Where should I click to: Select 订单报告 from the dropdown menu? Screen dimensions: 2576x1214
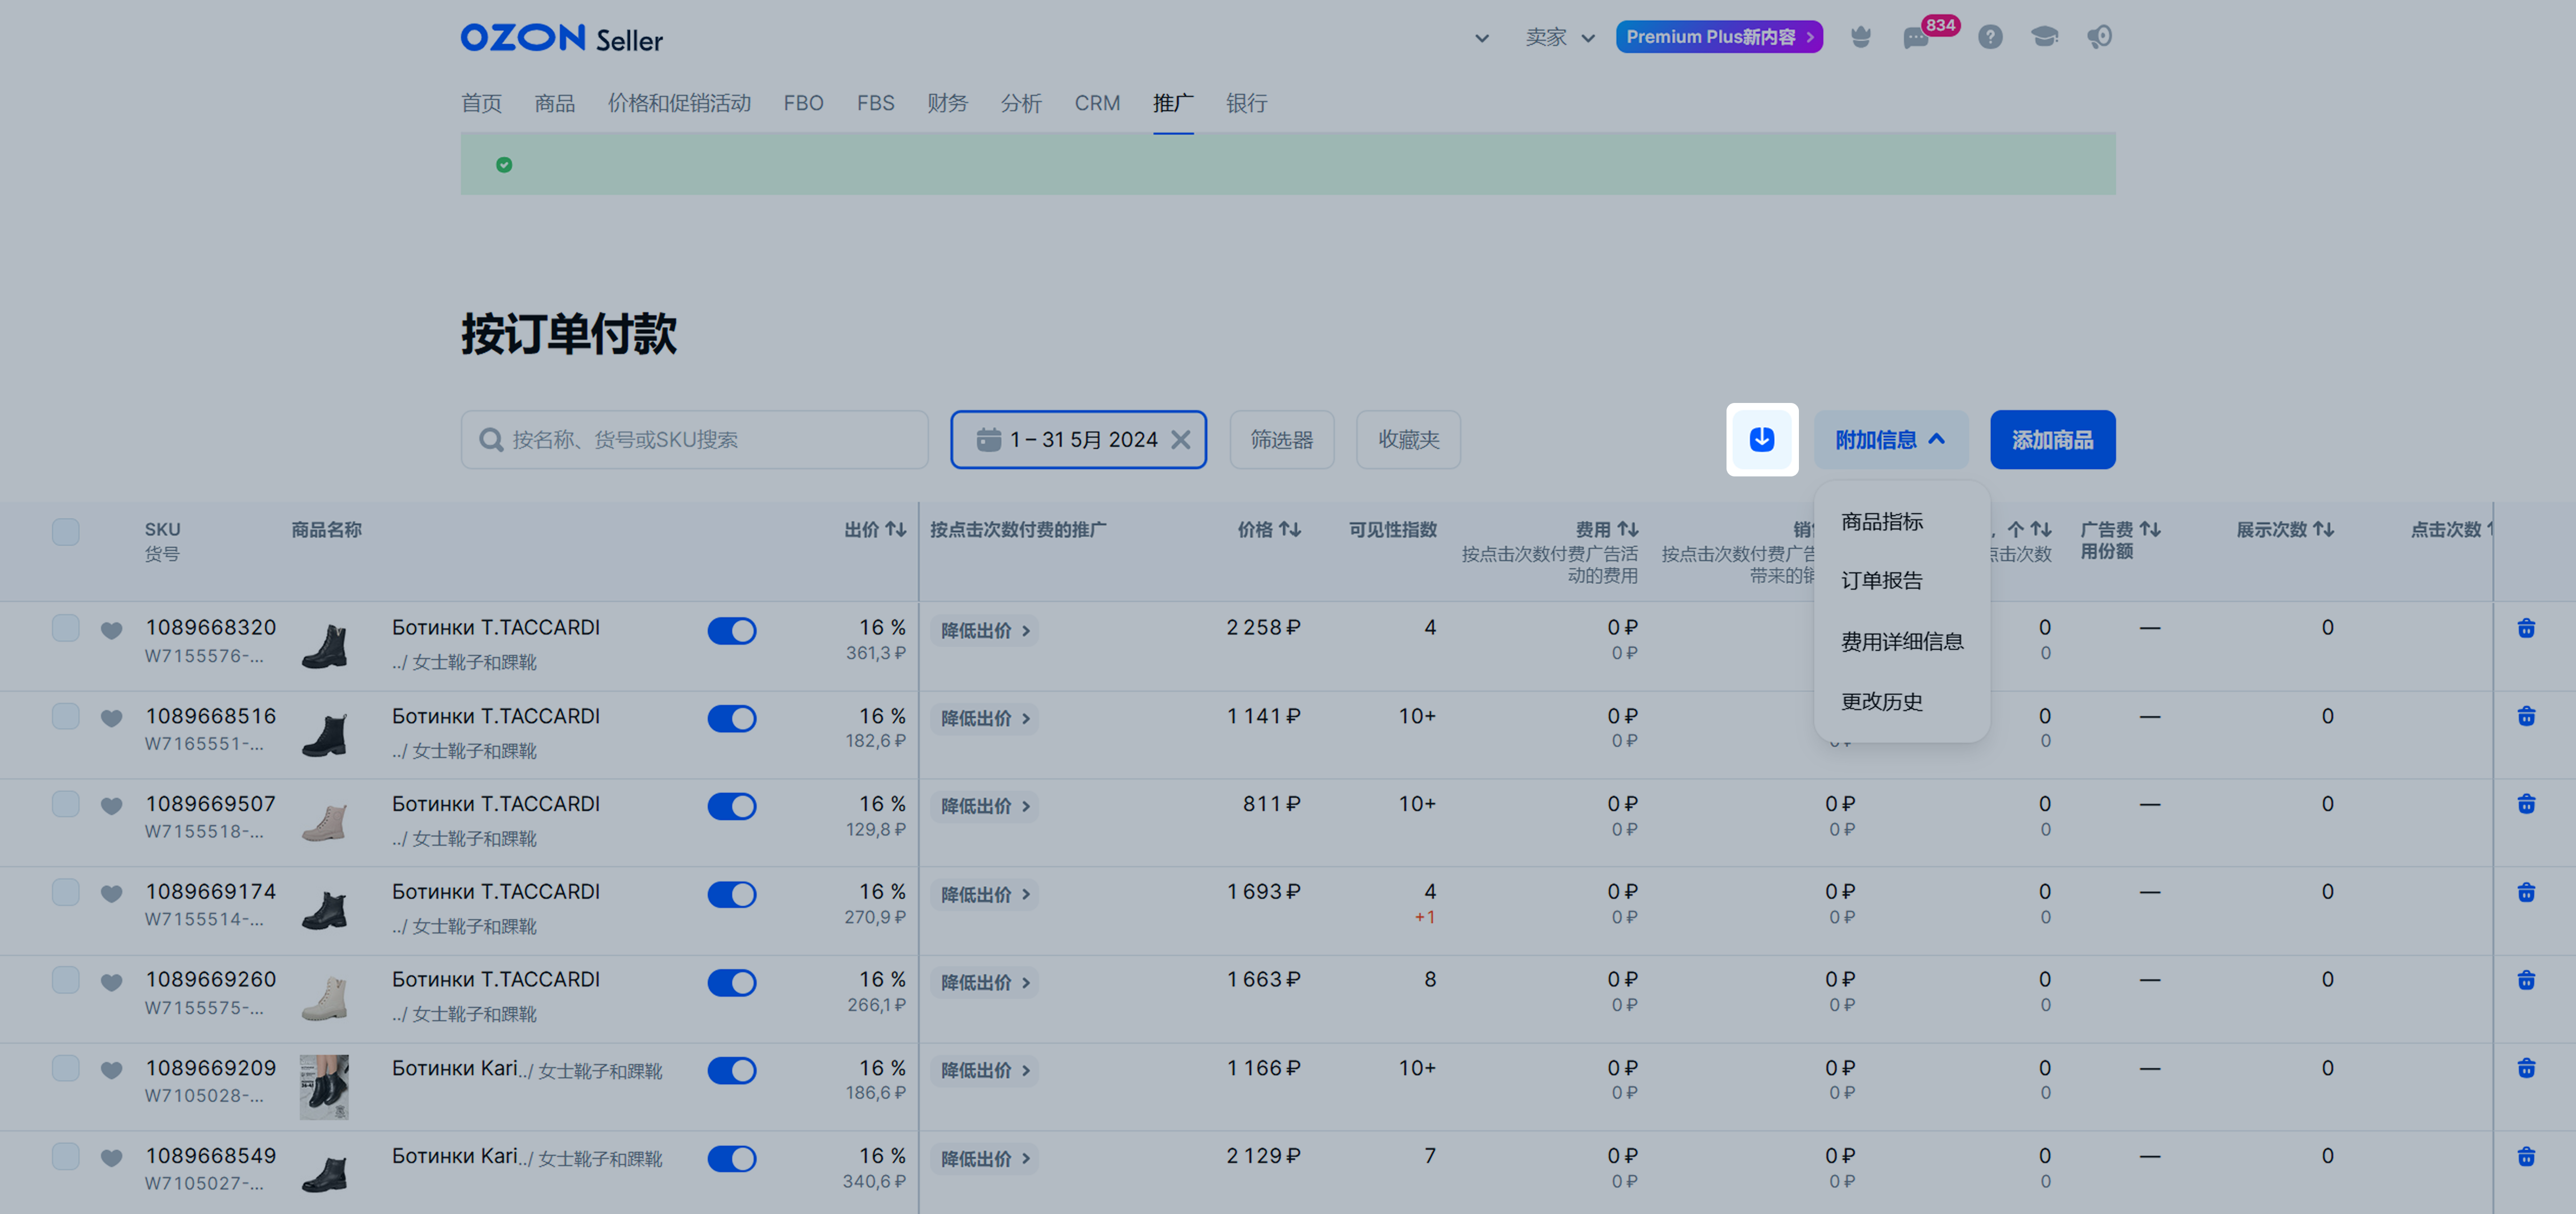[1881, 581]
